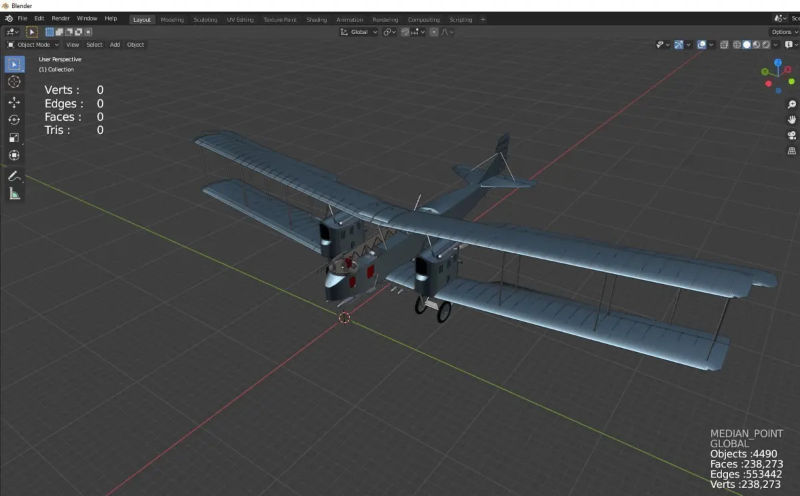
Task: Switch to the Texture Paint workspace tab
Action: tap(280, 19)
